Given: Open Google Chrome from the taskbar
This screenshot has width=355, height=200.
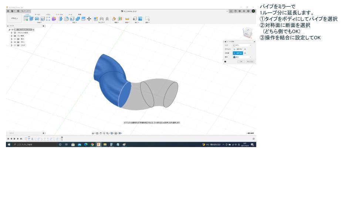Looking at the screenshot, I should [92, 144].
